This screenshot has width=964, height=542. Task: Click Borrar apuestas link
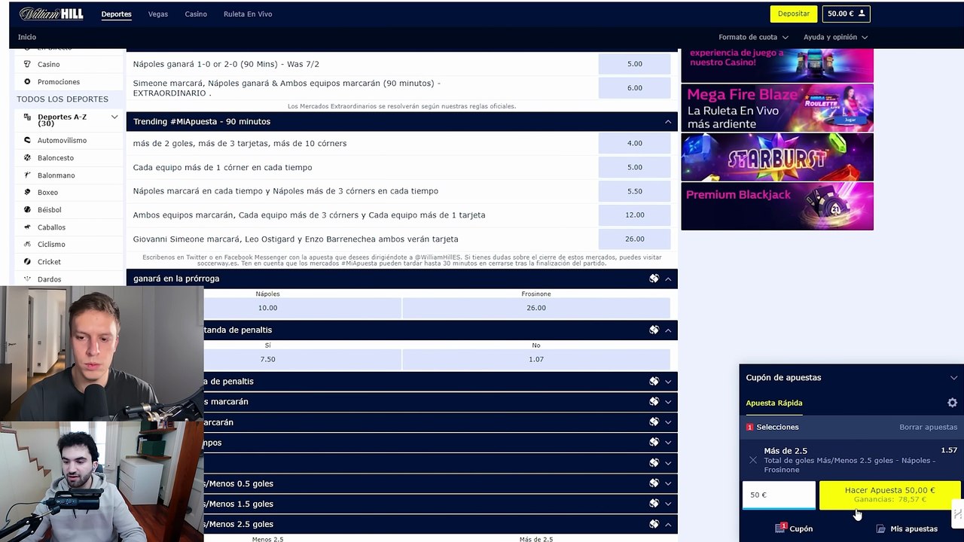[928, 427]
